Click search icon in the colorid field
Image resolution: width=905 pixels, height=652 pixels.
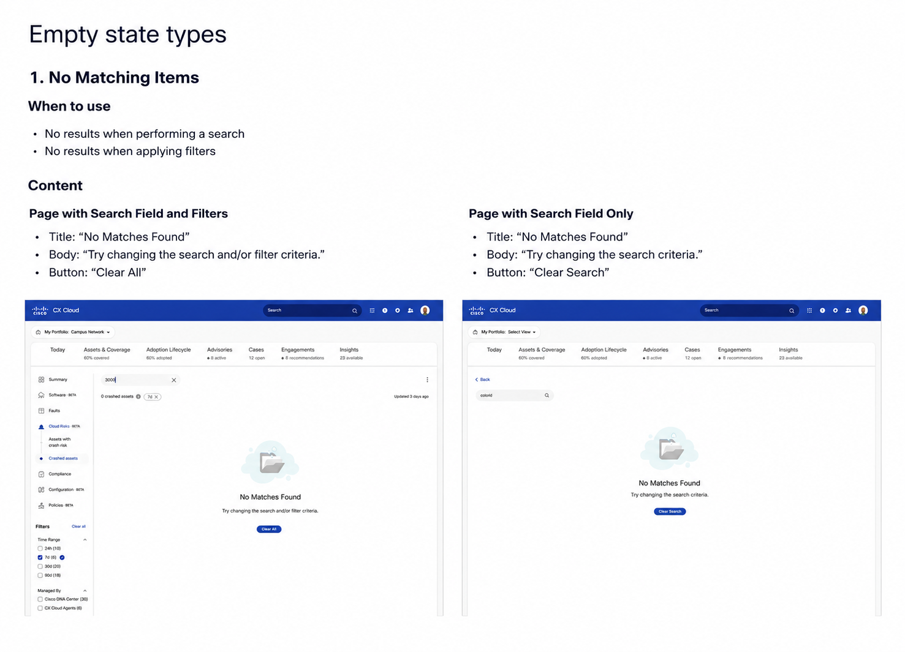tap(547, 395)
